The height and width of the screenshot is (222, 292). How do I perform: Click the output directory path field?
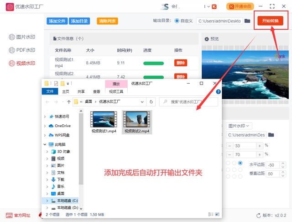(x=219, y=21)
